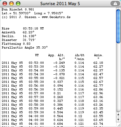Click the altitude value 0.445
The height and width of the screenshot is (127, 121).
click(x=58, y=109)
